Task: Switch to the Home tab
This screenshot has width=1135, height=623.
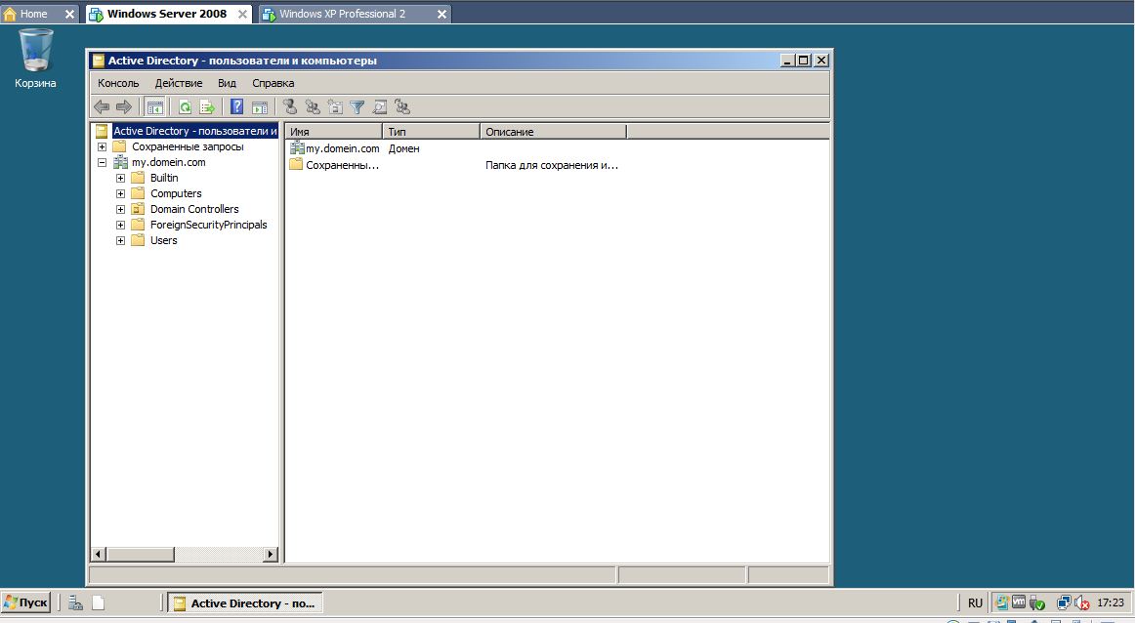Action: 33,14
